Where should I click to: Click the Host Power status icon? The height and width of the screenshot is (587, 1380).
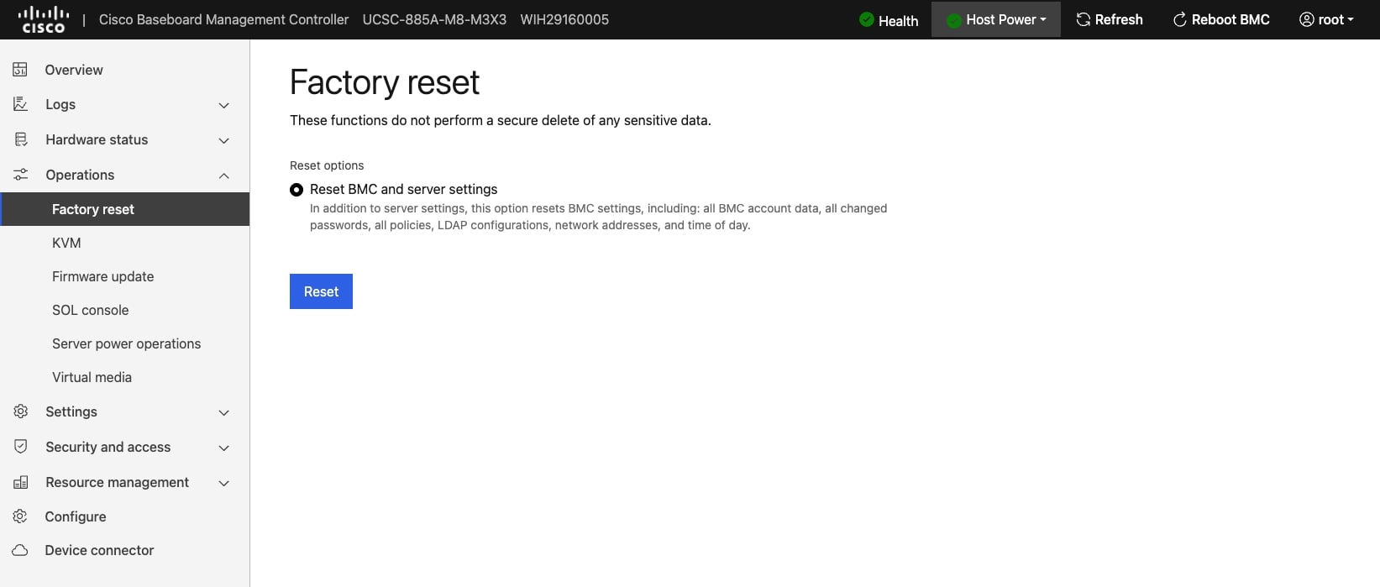click(x=954, y=20)
